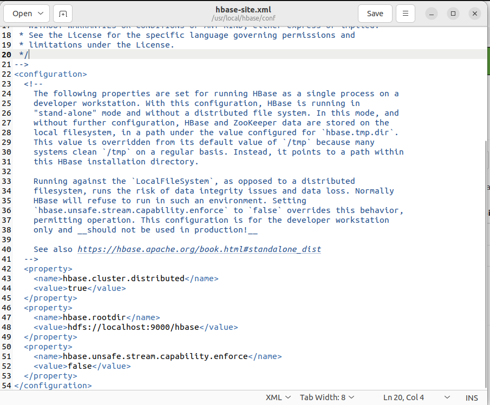
Task: Open Ln 20, Col 4 position dropdown
Action: [x=416, y=397]
